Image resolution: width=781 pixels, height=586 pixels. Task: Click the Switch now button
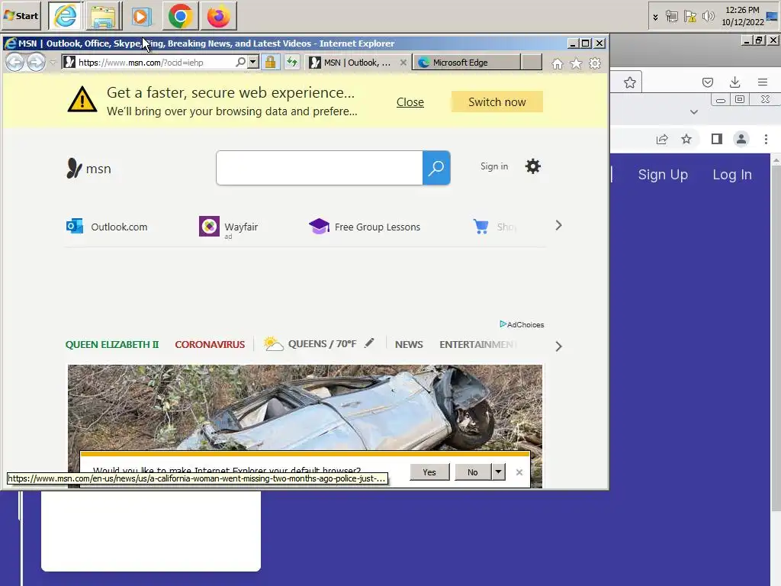coord(497,101)
